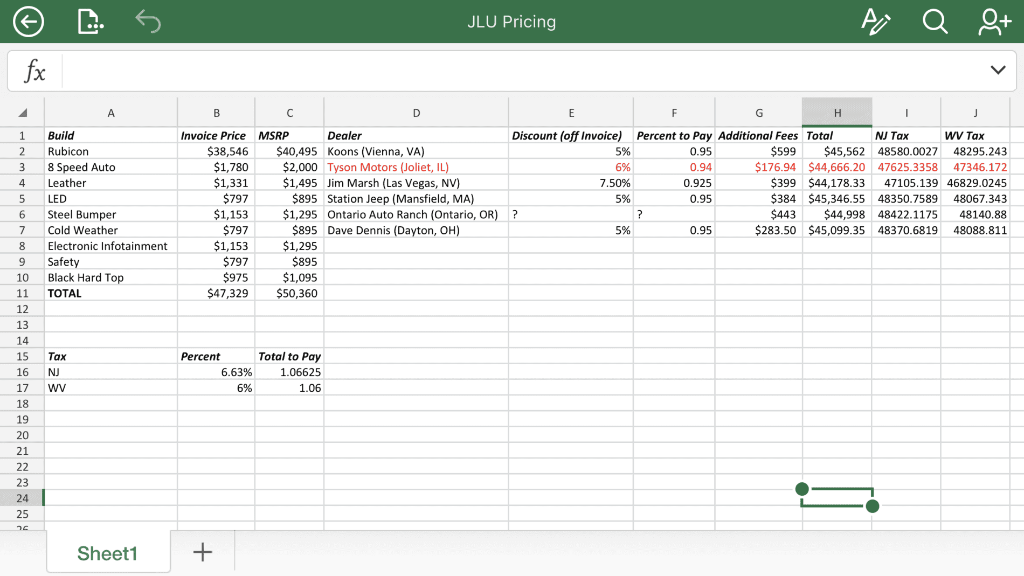Select the $176.94 additional fees cell
Image resolution: width=1024 pixels, height=576 pixels.
pos(758,167)
